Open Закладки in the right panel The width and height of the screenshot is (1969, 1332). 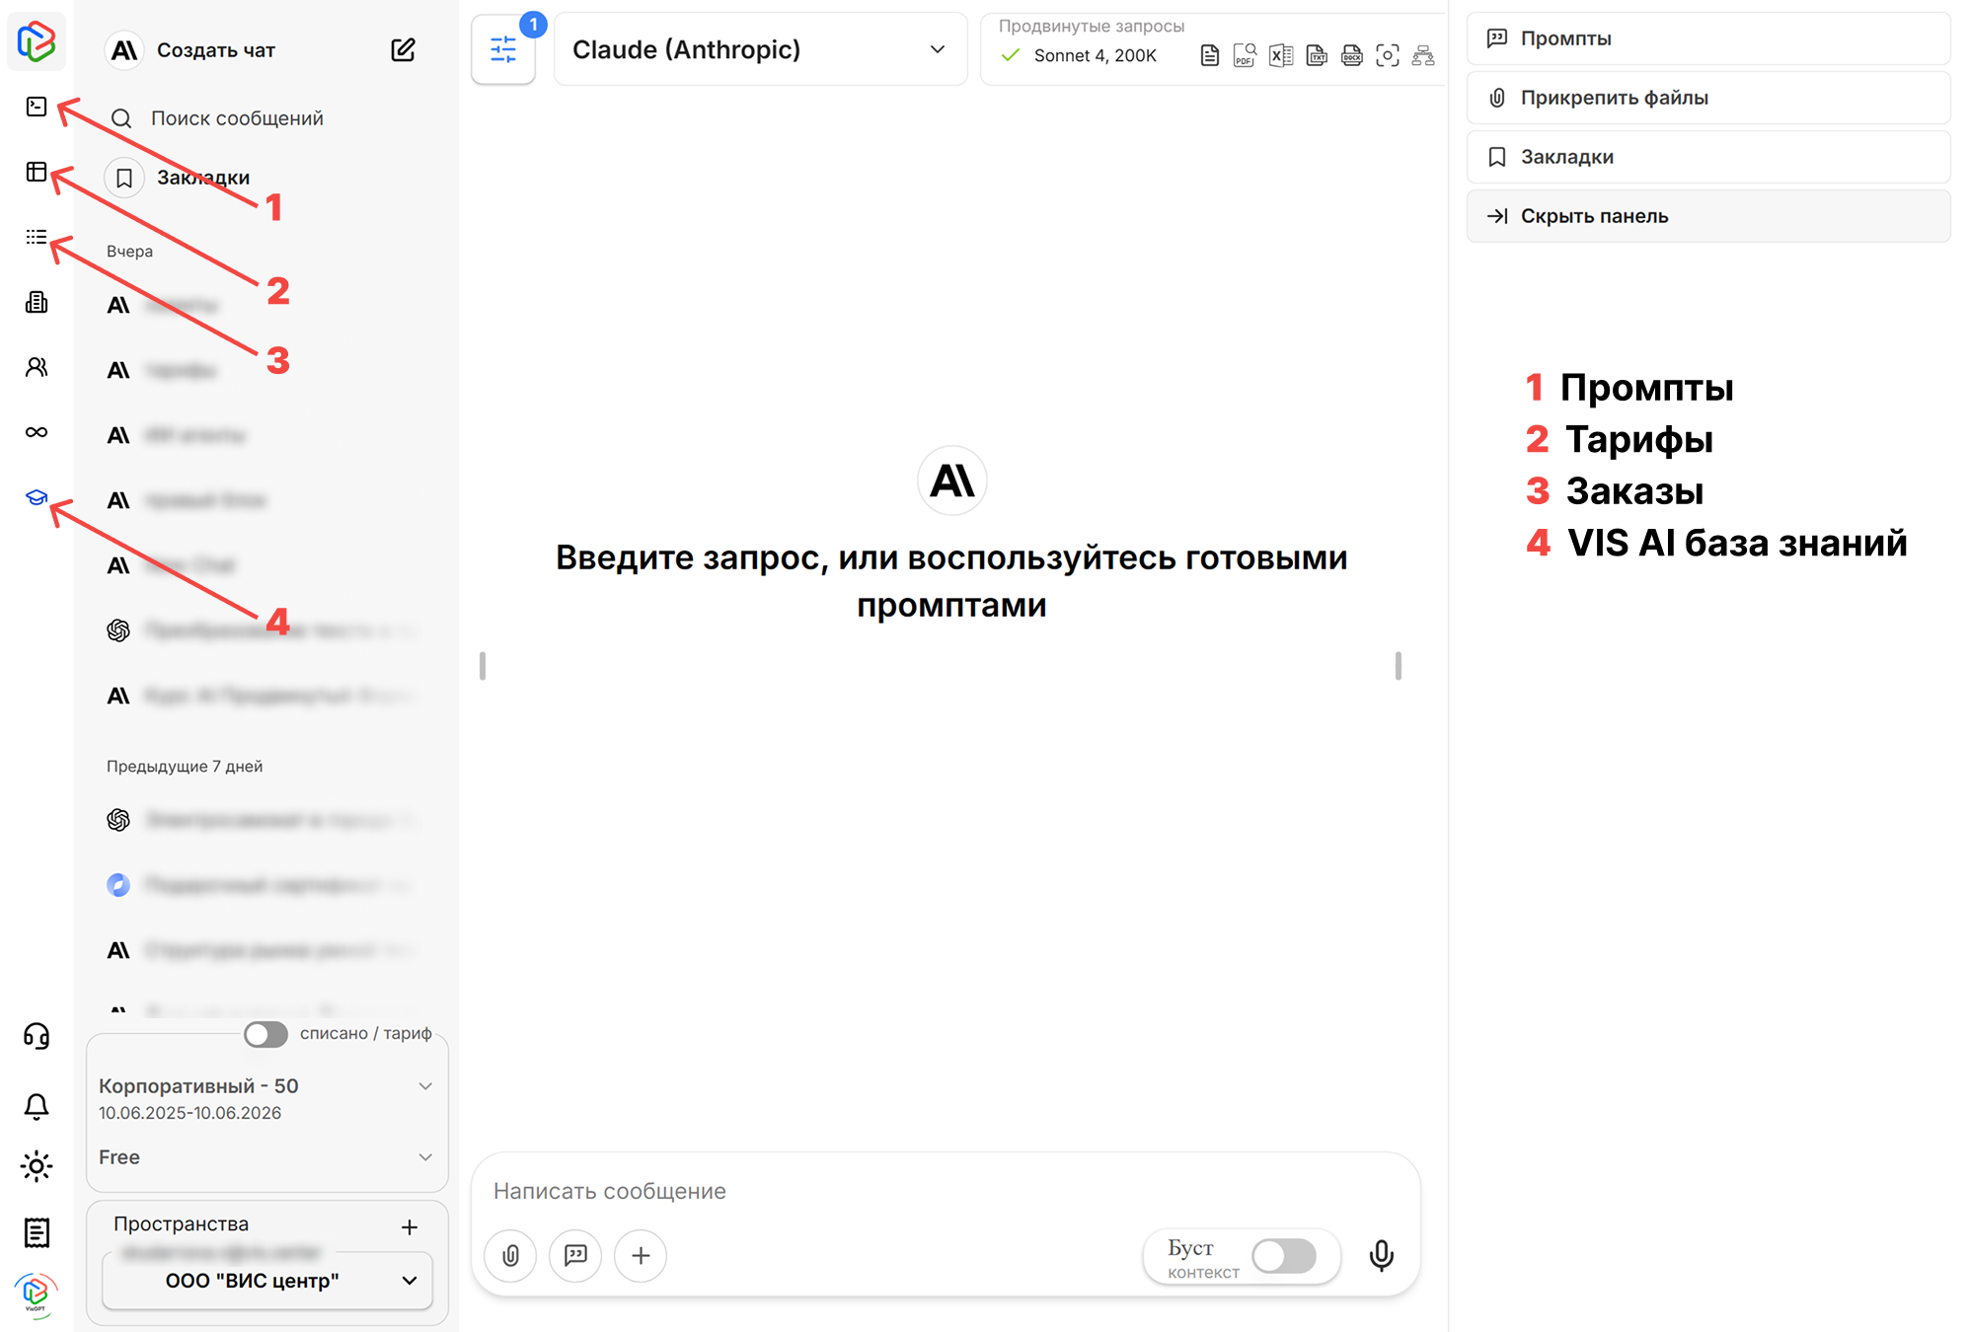click(1708, 157)
